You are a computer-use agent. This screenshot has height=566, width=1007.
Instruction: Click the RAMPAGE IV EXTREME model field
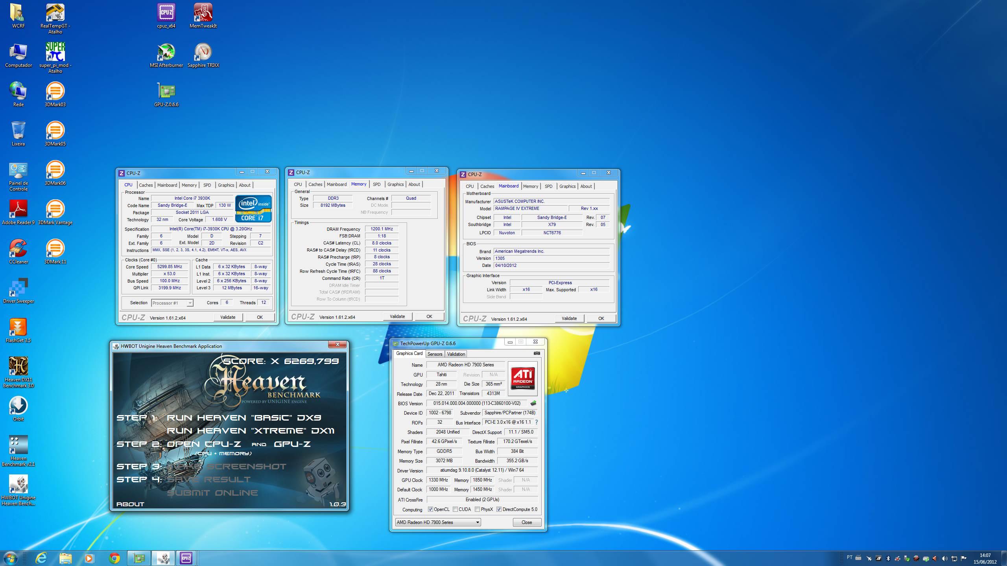530,209
